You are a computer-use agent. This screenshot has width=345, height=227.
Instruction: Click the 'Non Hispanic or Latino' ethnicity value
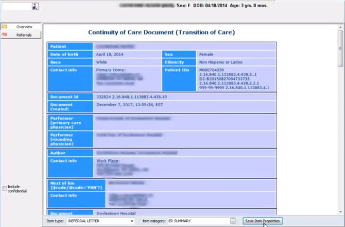(221, 62)
